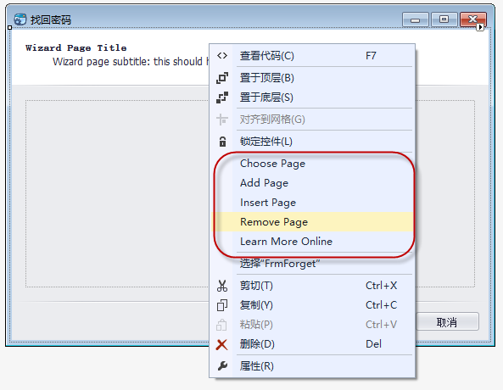Viewport: 503px width, 390px height.
Task: Click the 取消 cancel button
Action: [x=447, y=321]
